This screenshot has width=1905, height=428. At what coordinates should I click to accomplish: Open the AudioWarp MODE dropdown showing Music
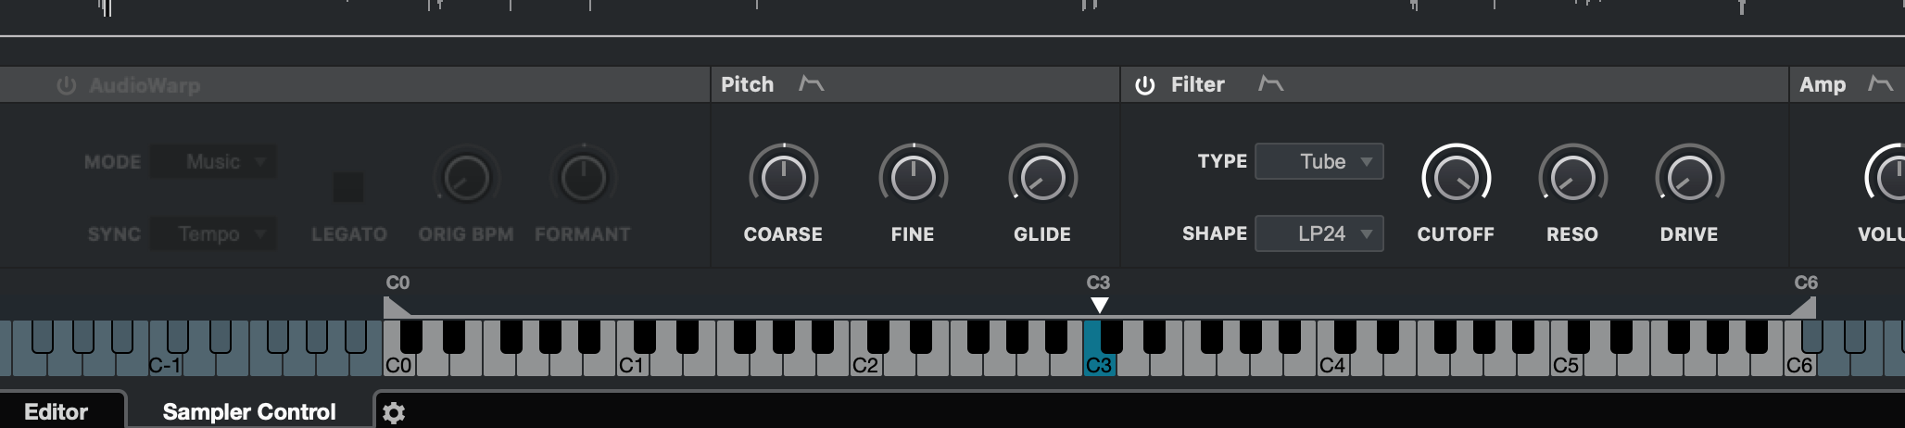coord(215,161)
